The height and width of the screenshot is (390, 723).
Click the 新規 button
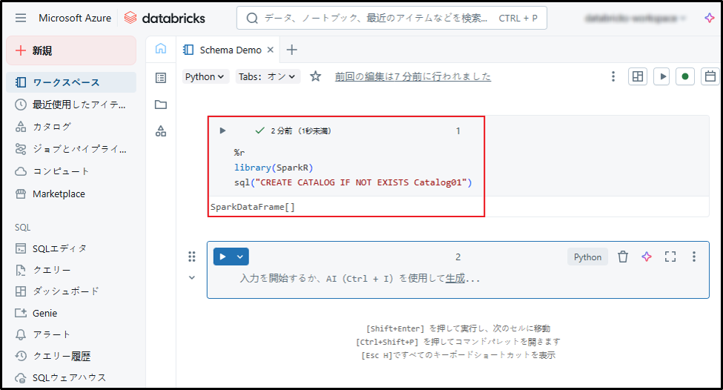pos(71,50)
